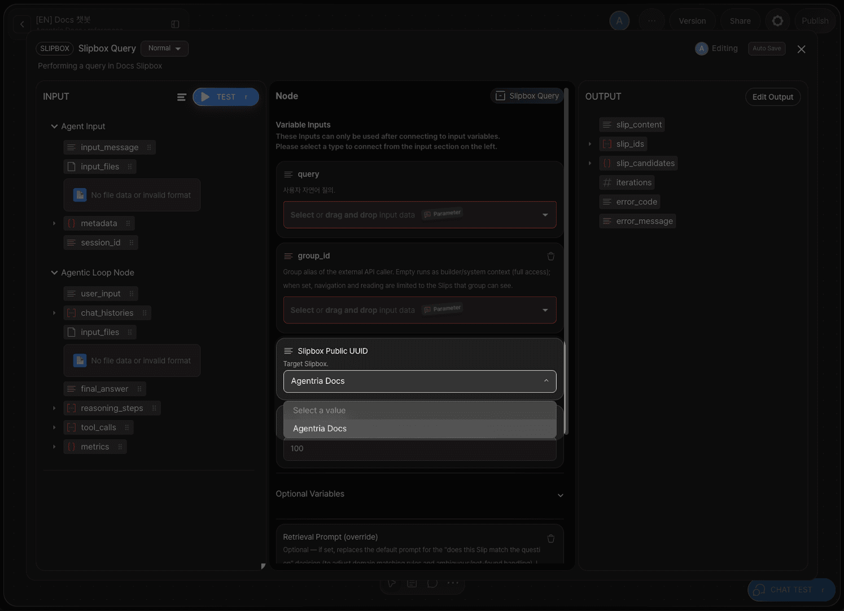The height and width of the screenshot is (611, 844).
Task: Close the Slipbox Query panel
Action: tap(801, 49)
